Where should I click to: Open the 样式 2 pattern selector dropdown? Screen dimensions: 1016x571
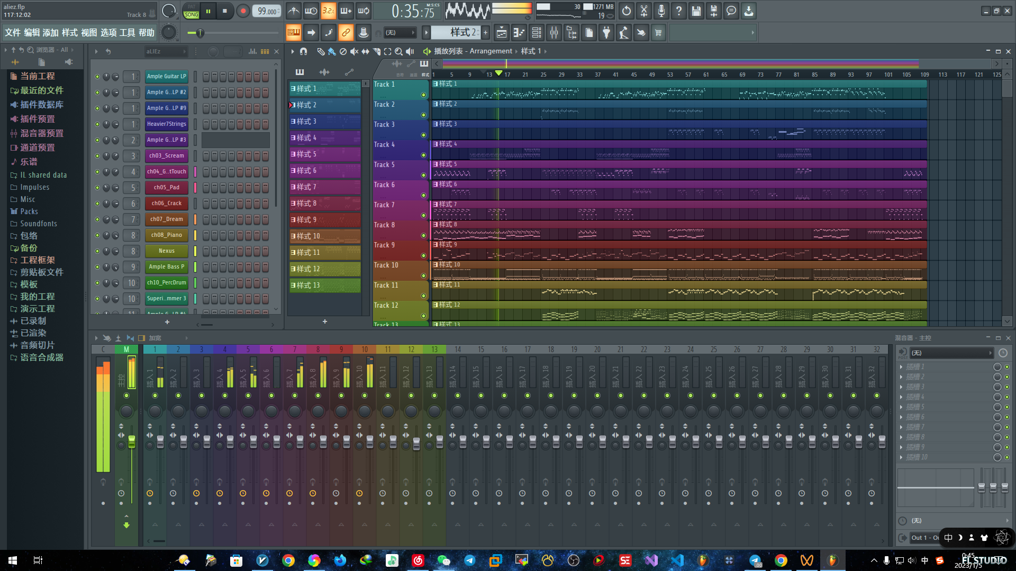pyautogui.click(x=456, y=33)
